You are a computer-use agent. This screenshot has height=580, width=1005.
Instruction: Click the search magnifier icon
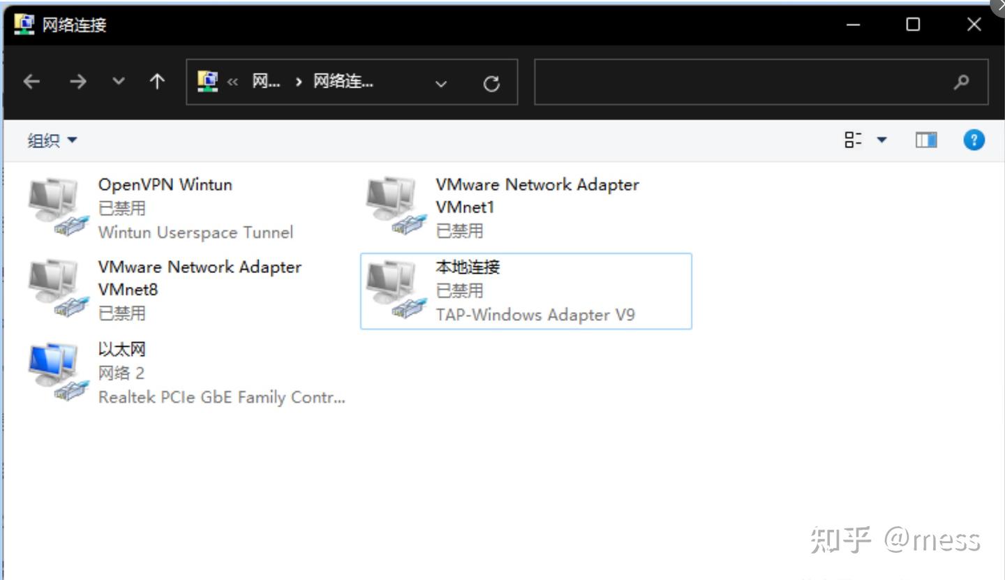click(961, 82)
